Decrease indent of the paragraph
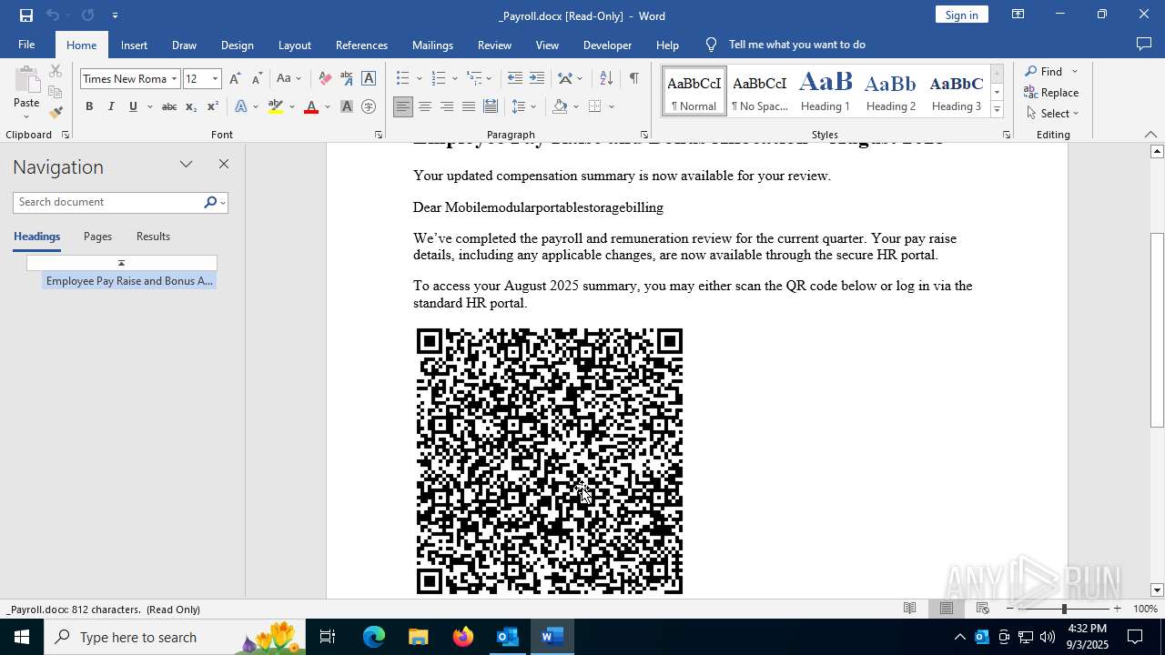The image size is (1165, 655). pyautogui.click(x=515, y=79)
